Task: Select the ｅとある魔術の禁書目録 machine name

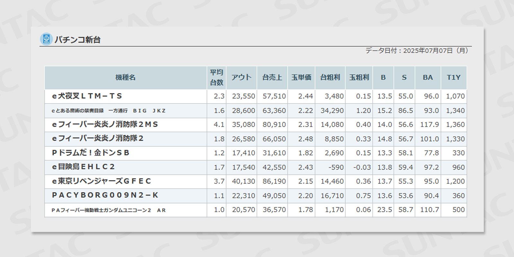Action: 109,111
